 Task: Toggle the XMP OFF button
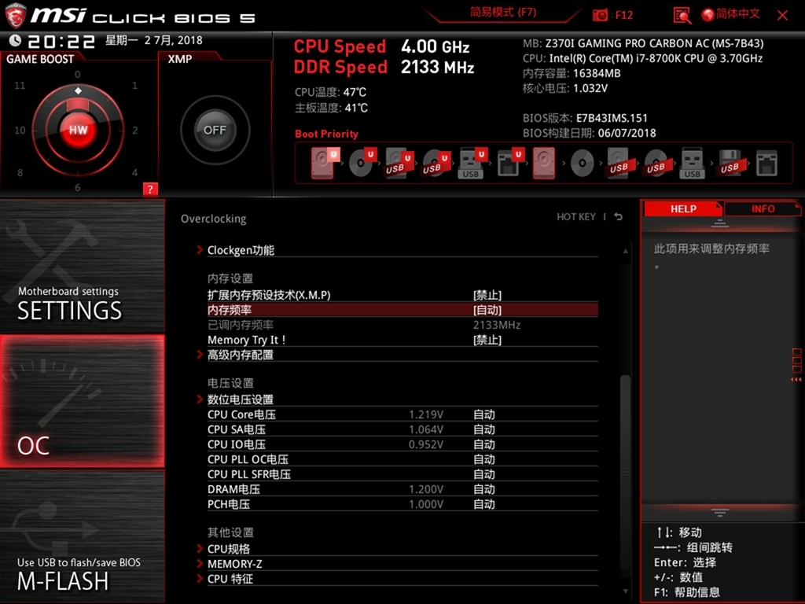point(215,130)
